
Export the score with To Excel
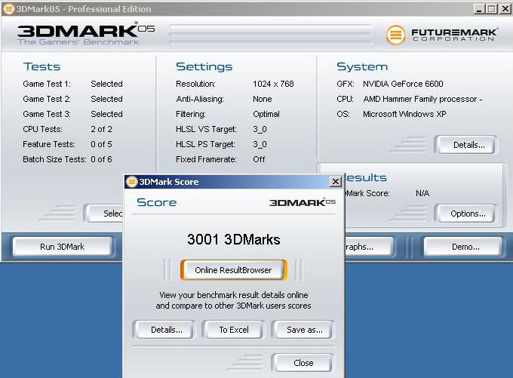click(234, 330)
